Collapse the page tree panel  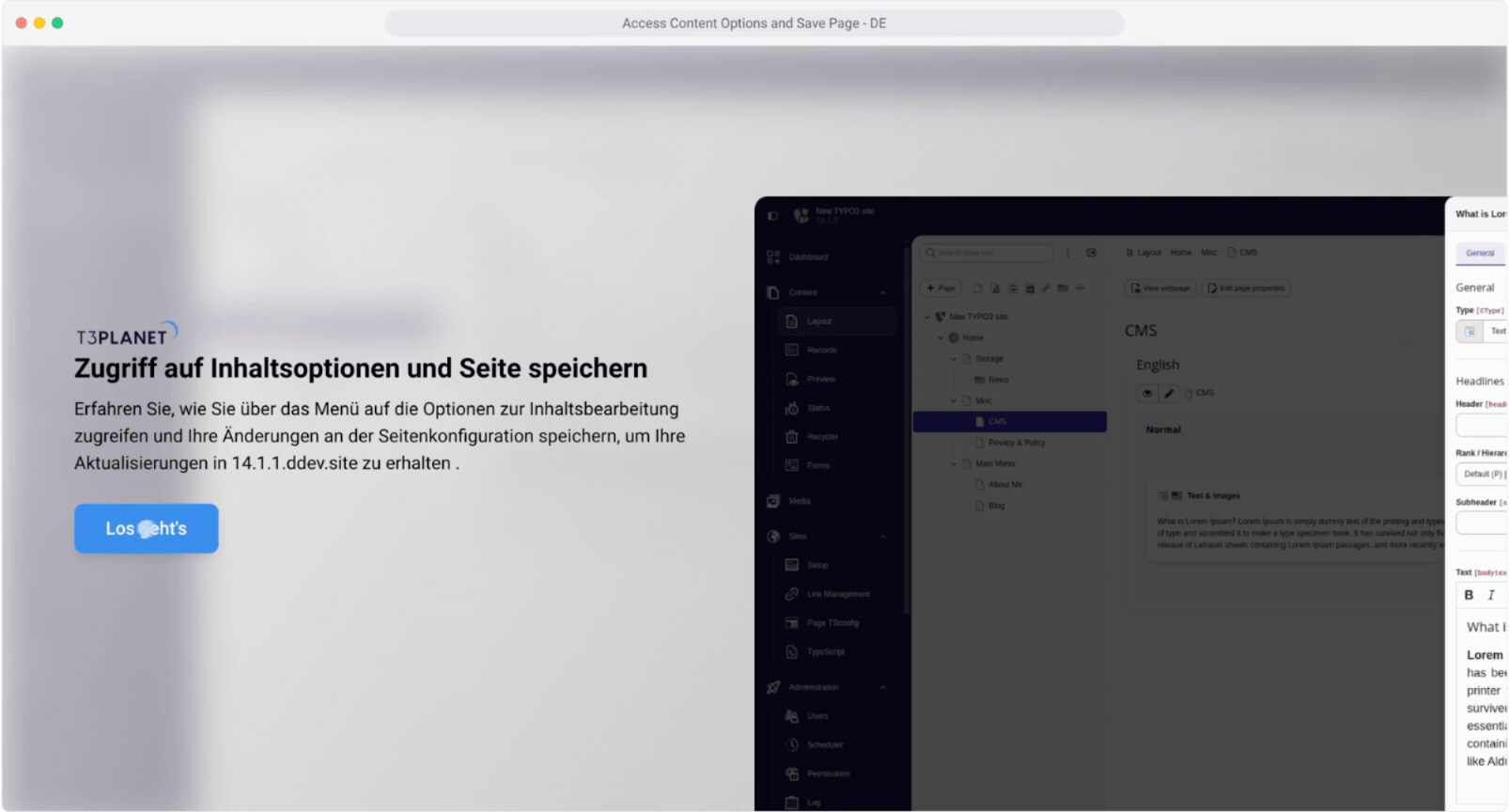(x=1091, y=253)
